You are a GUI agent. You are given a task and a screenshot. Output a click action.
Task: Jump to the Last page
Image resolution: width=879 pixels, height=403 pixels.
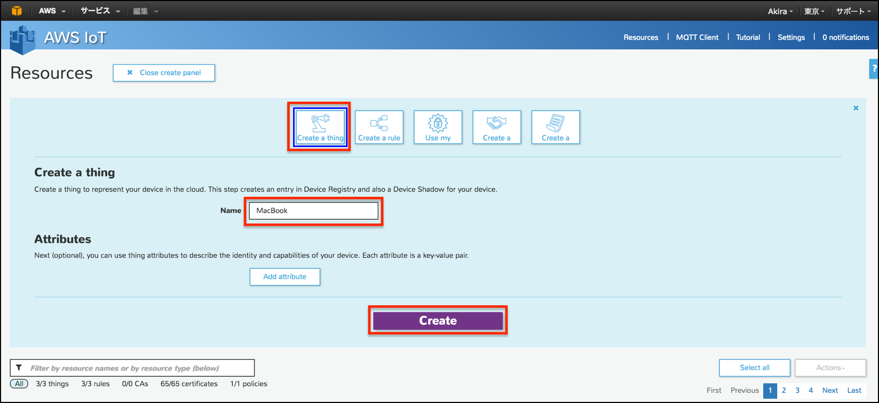tap(854, 390)
